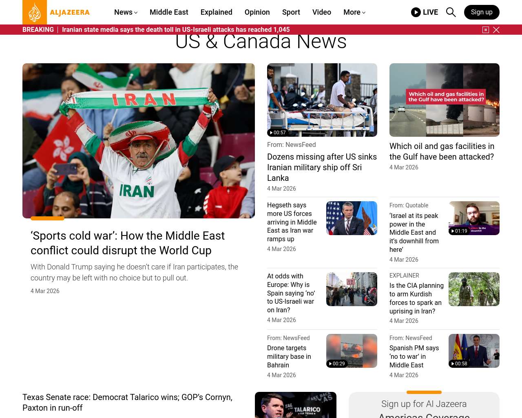This screenshot has height=418, width=522.
Task: Click the 'From: Quotable' label
Action: (409, 205)
